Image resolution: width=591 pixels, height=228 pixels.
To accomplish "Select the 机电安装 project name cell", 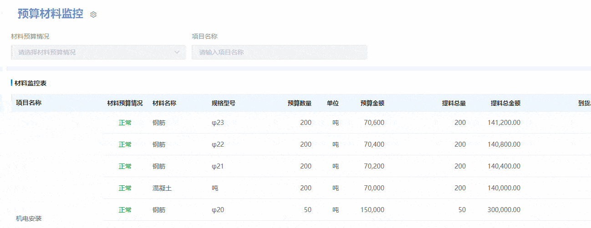I will tap(29, 218).
